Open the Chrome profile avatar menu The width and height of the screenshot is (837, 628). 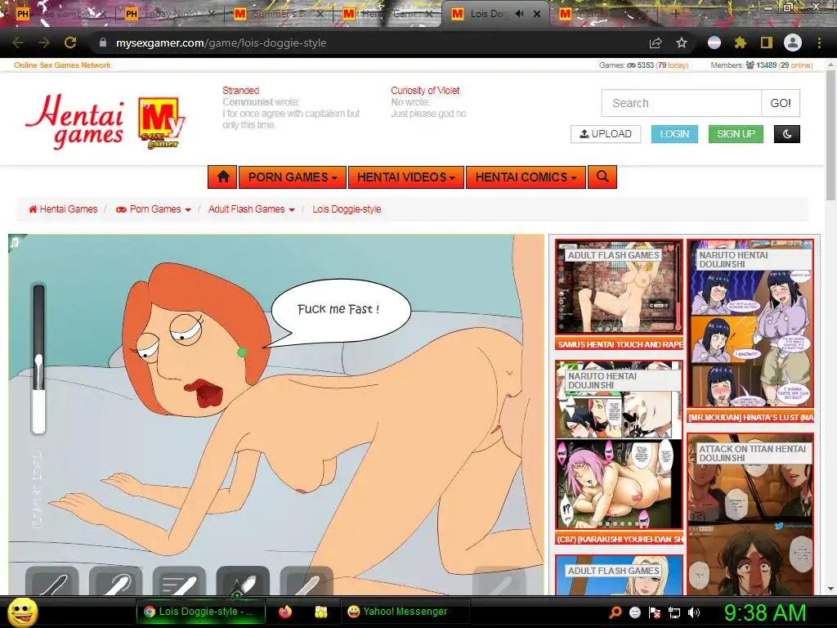tap(793, 43)
